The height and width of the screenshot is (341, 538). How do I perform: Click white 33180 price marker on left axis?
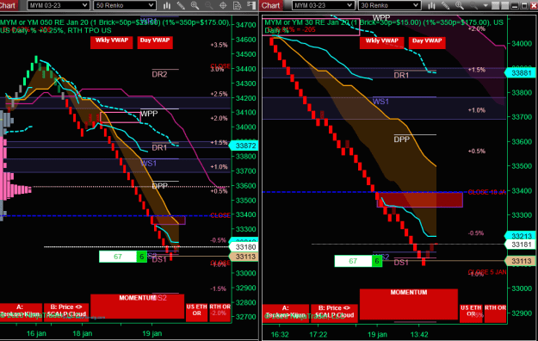244,247
